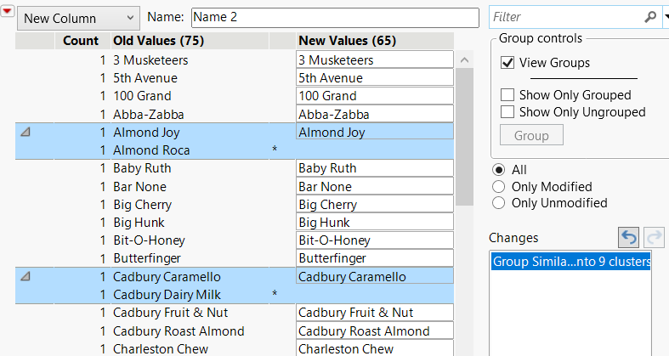Open the New Column dropdown
This screenshot has height=356, width=669.
[x=78, y=18]
